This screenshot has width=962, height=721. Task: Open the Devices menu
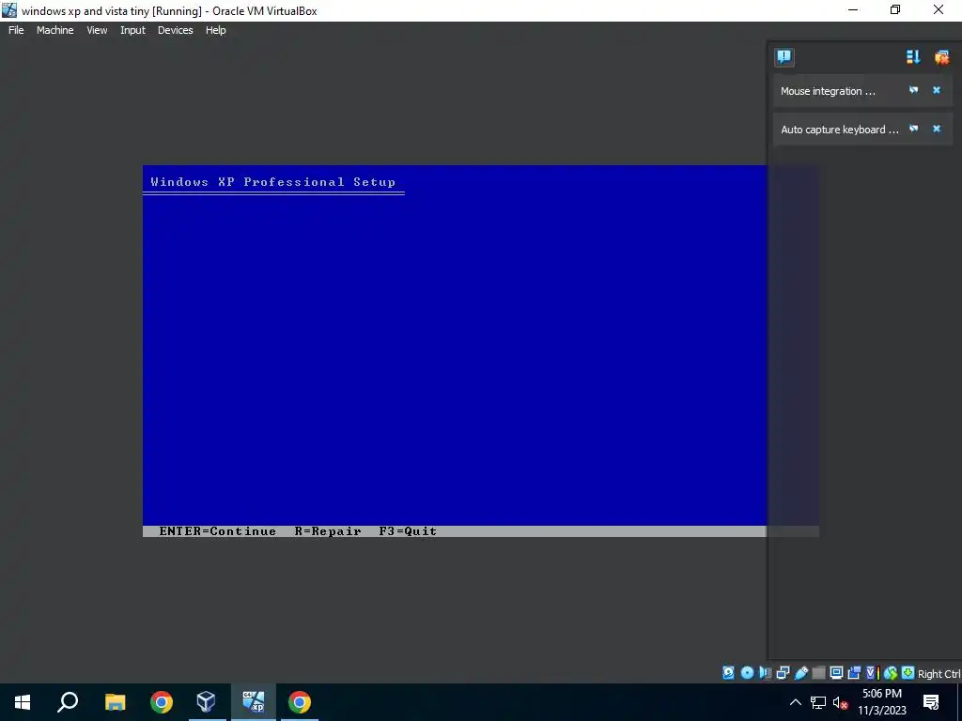(175, 30)
